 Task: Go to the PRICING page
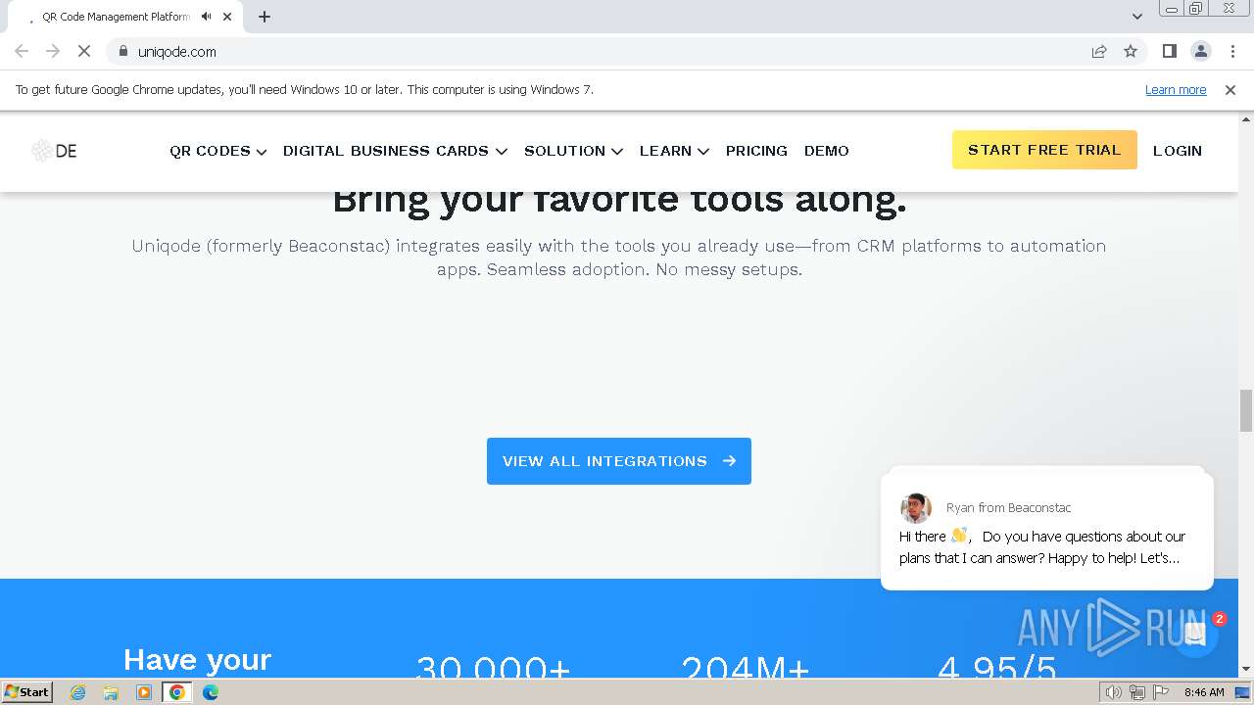756,151
